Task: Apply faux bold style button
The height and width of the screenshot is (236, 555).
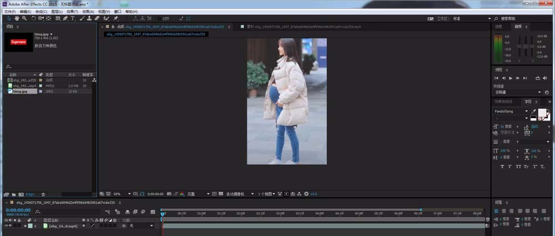Action: (502, 167)
